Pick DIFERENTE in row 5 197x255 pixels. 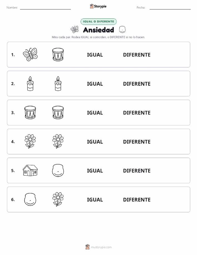click(137, 170)
